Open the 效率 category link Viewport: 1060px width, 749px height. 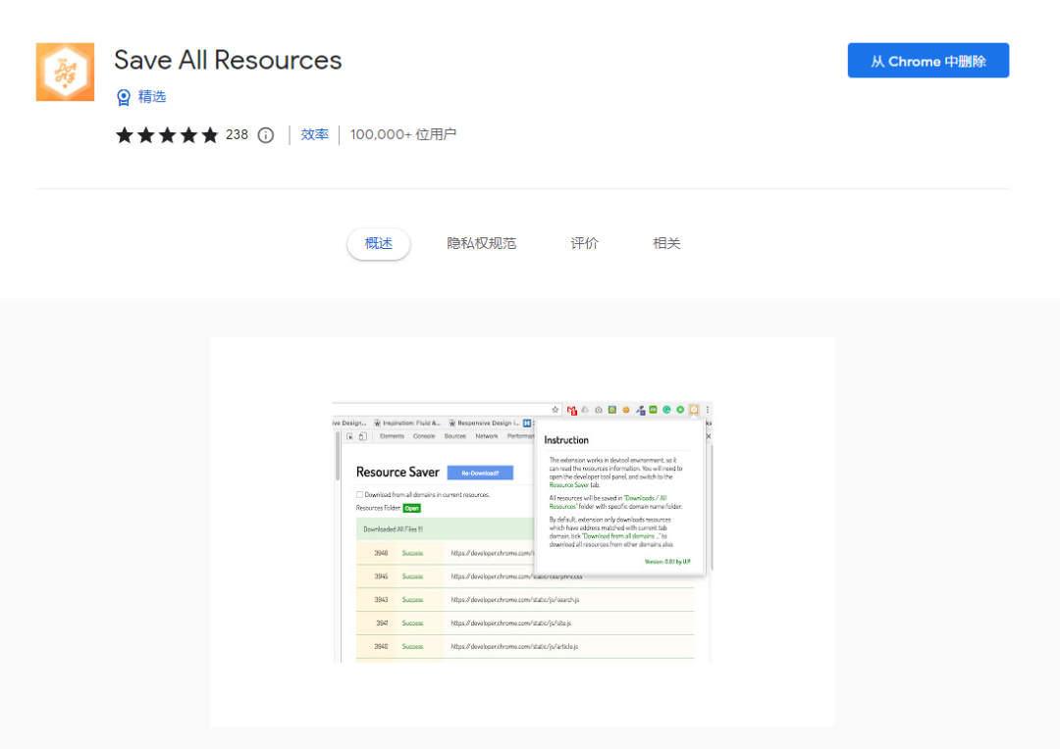[x=314, y=134]
